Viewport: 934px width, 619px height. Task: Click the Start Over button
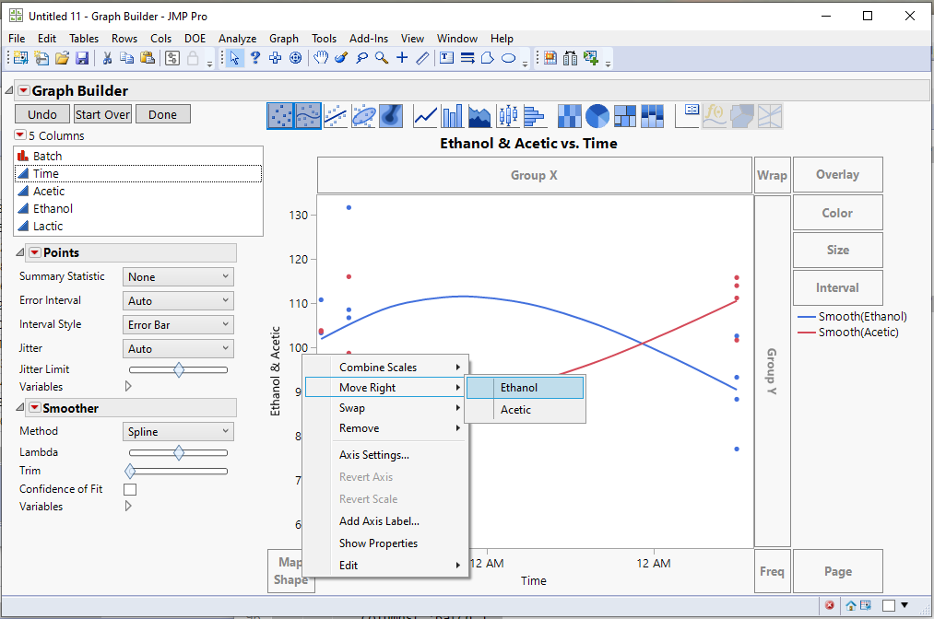tap(101, 114)
